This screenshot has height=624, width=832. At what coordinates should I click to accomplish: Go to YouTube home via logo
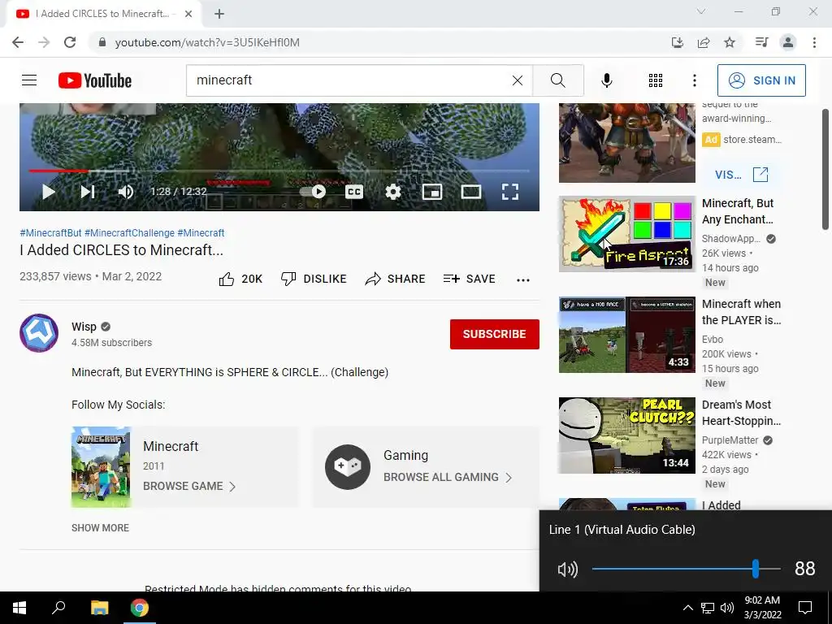coord(95,80)
